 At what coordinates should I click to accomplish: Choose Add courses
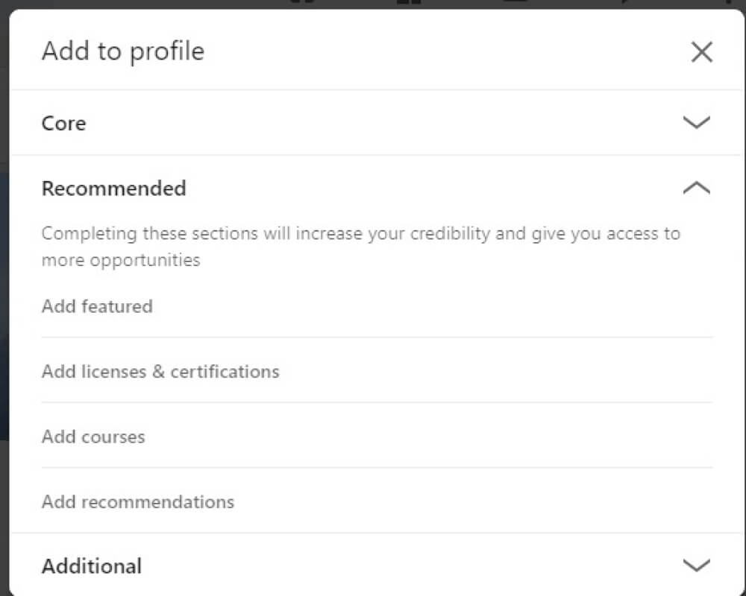(93, 437)
